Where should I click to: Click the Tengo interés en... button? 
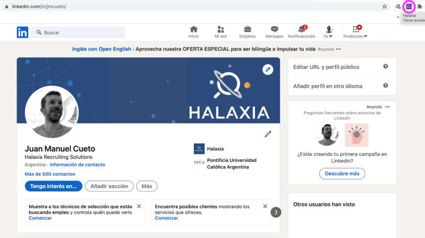pos(54,186)
